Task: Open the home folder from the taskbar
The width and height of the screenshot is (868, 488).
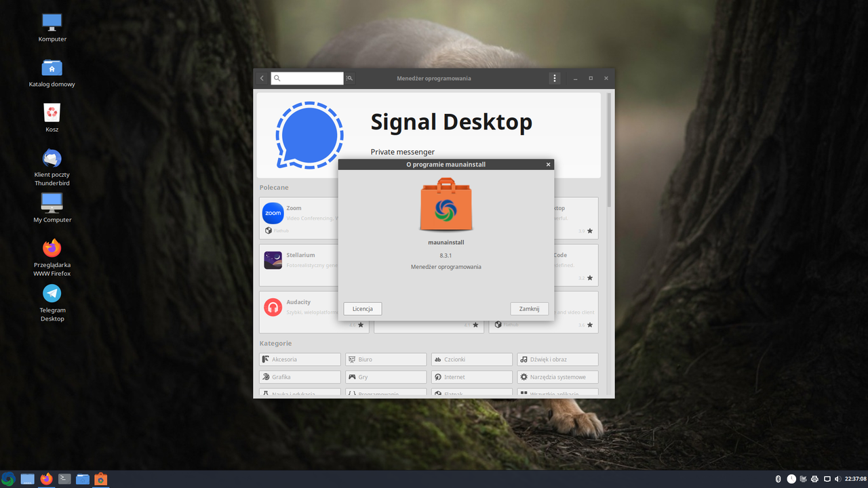Action: (x=83, y=479)
